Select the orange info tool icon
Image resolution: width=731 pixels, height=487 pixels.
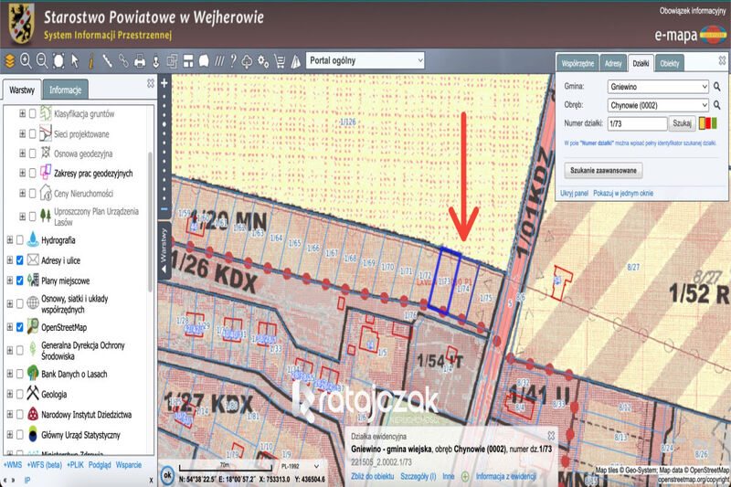(90, 61)
